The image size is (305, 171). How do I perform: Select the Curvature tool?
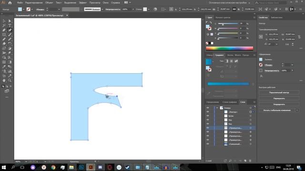tap(10, 30)
